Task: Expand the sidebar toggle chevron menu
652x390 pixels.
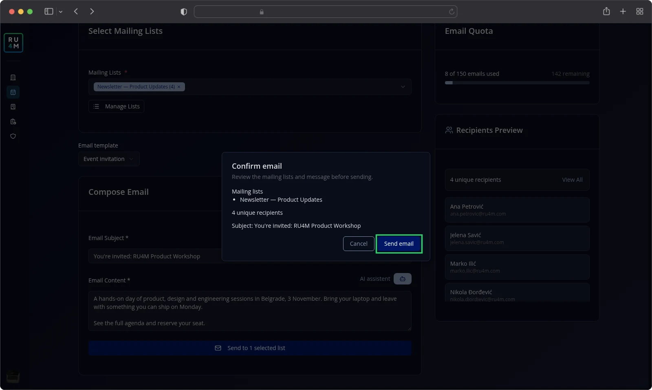Action: (61, 12)
